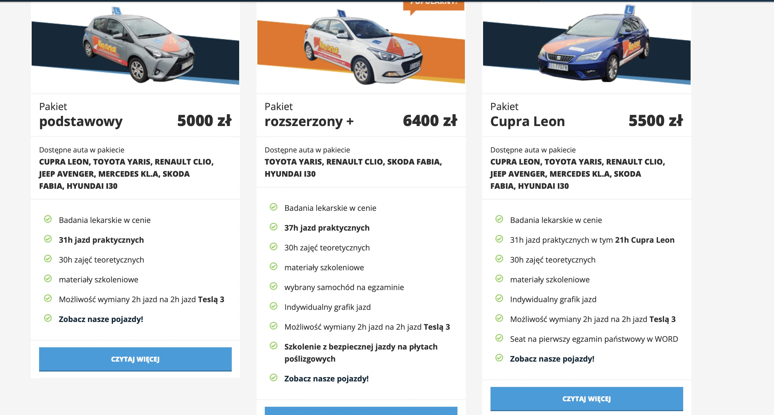Click the "Pakiet podstawowy" heading
The height and width of the screenshot is (415, 774).
[x=81, y=115]
